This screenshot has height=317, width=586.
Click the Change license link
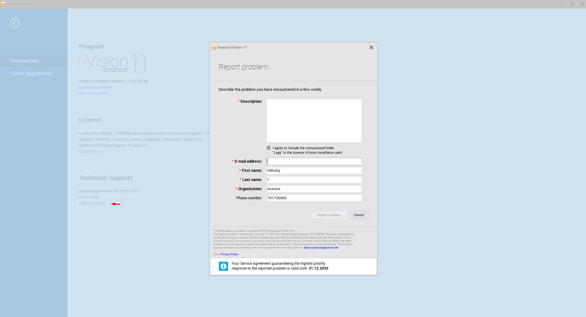[x=92, y=152]
